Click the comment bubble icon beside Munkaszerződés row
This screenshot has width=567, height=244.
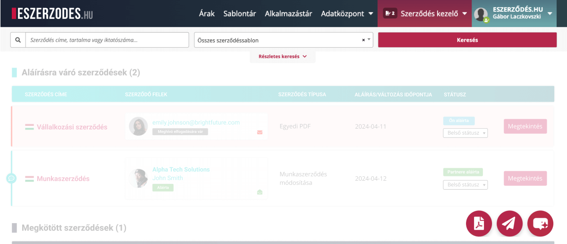point(12,178)
